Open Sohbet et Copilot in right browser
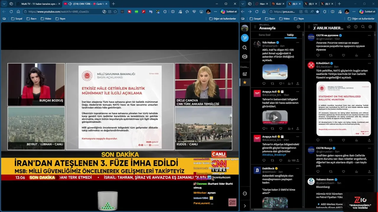 click(x=367, y=11)
